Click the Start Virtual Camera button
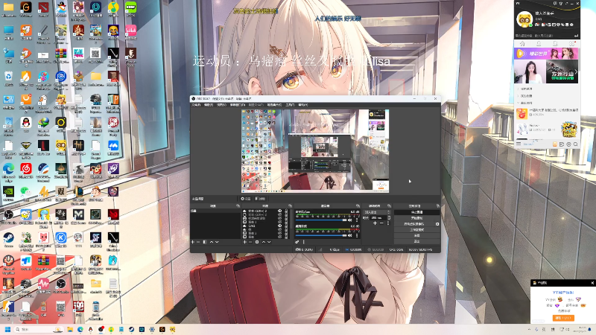Screen dimensions: 596x335 point(414,224)
